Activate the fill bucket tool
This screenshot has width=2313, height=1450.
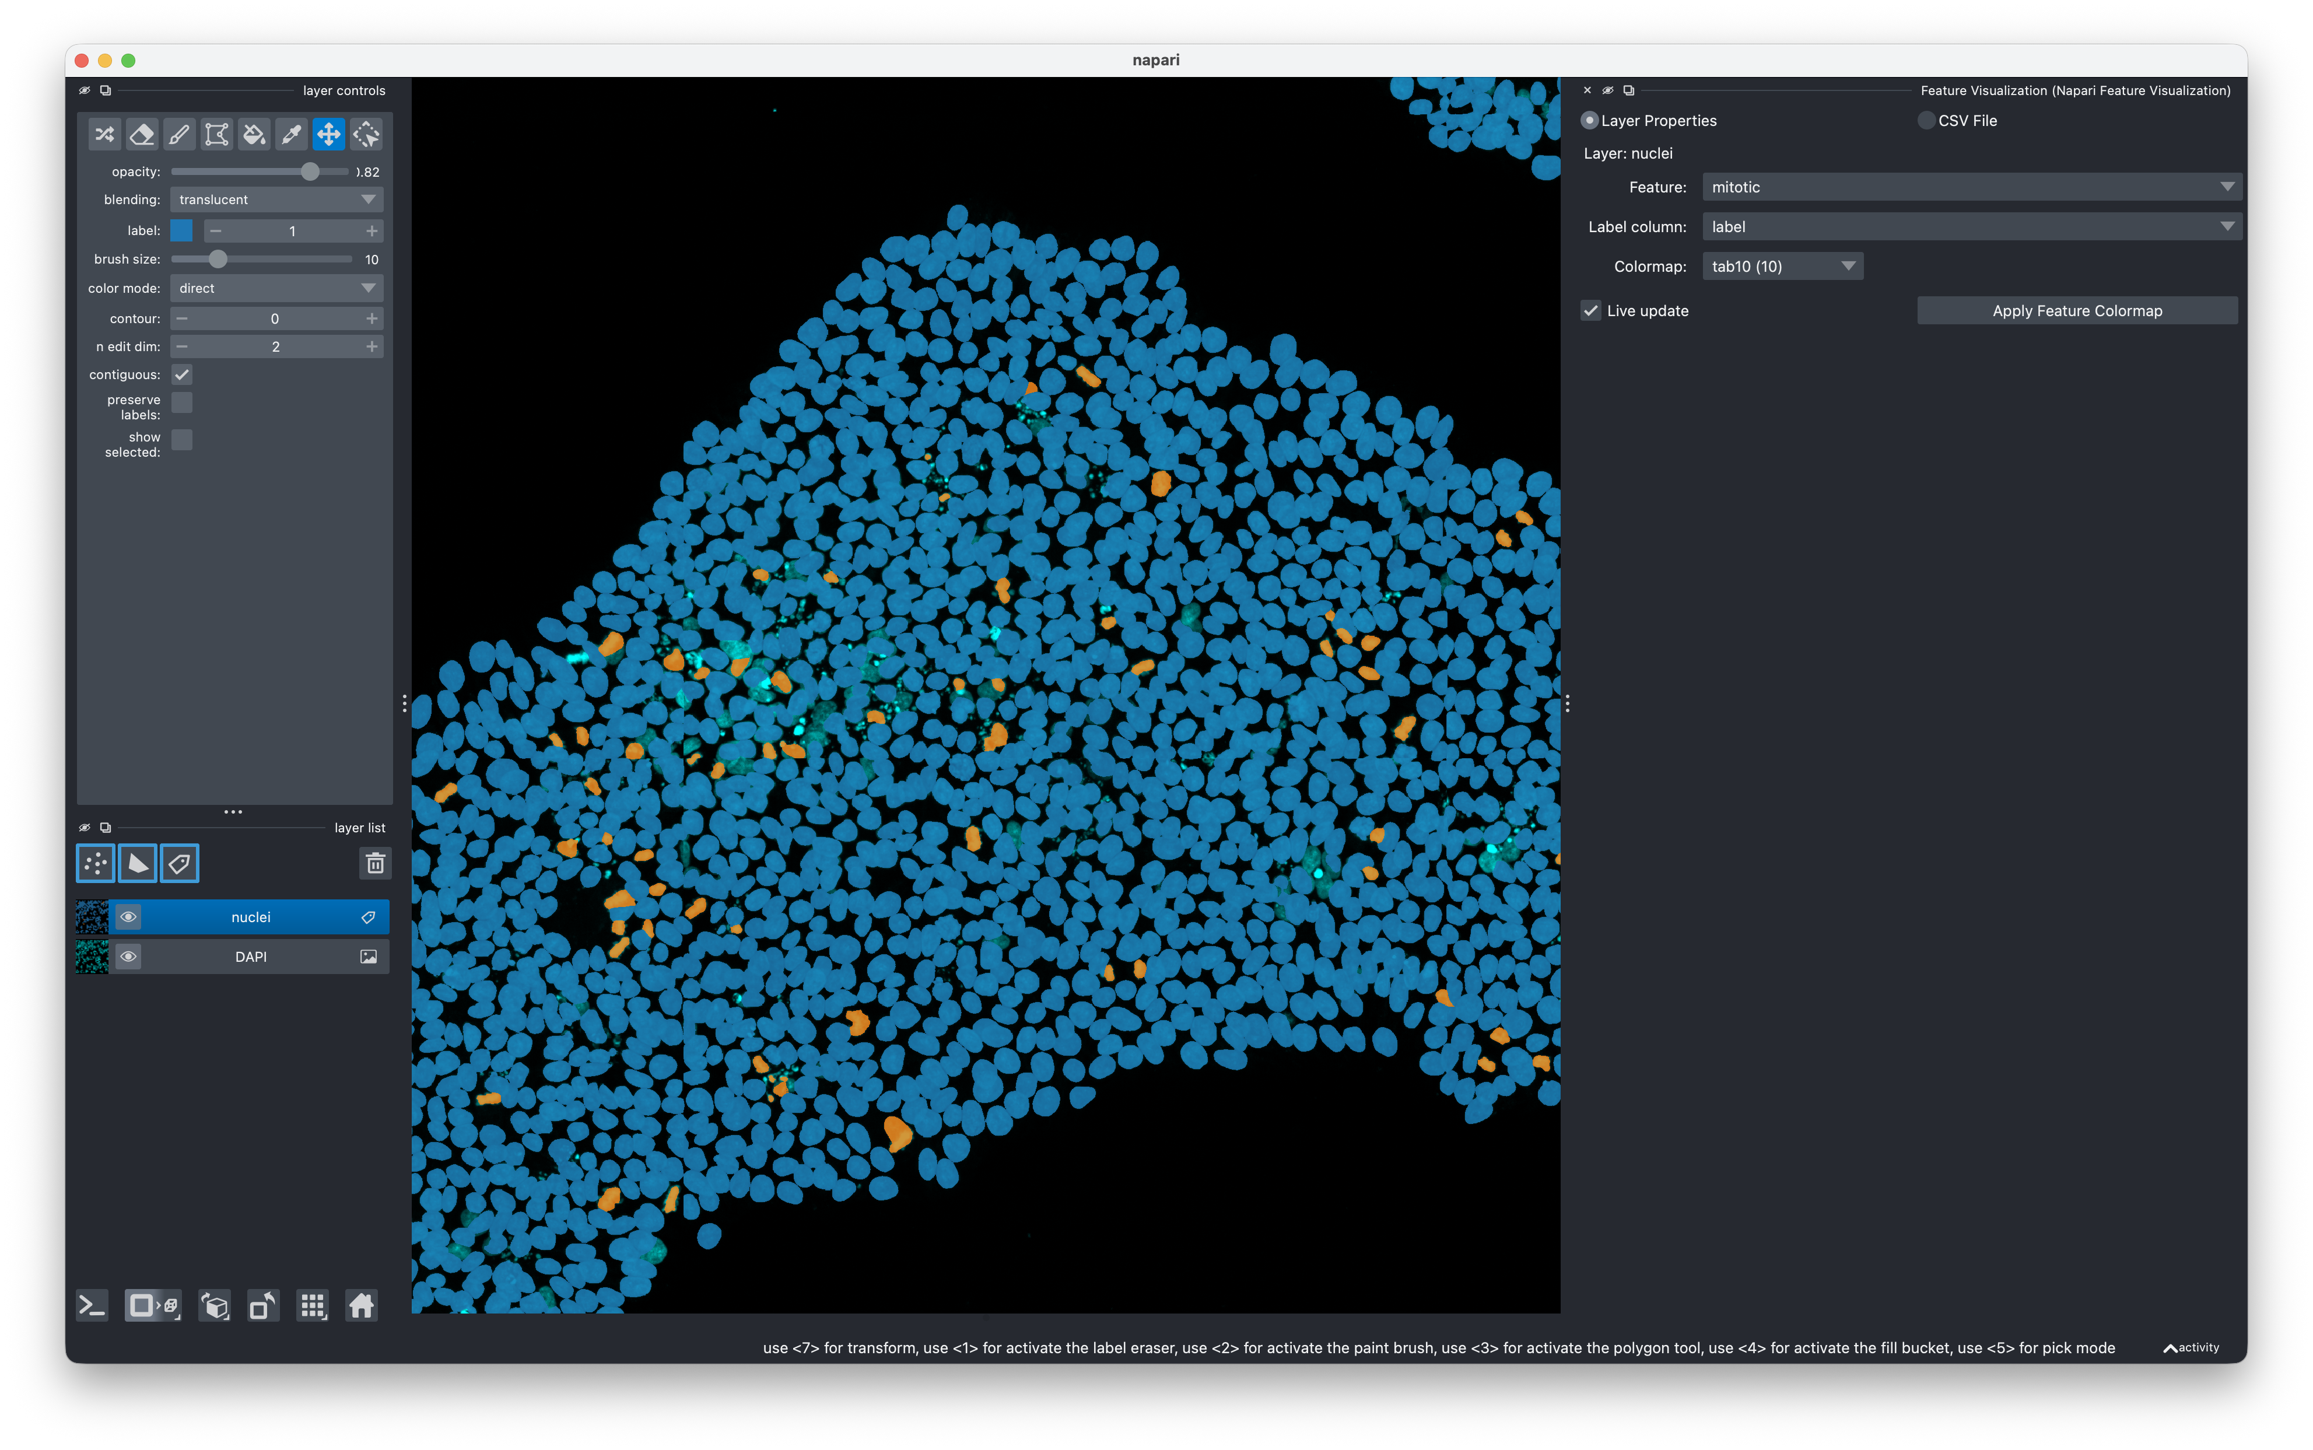click(254, 134)
